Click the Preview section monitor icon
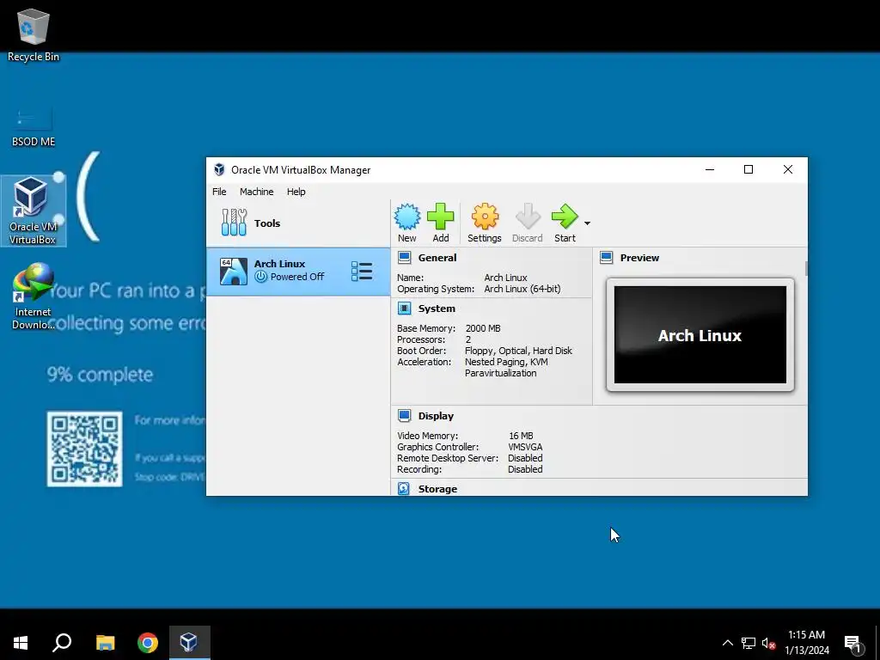 point(606,258)
